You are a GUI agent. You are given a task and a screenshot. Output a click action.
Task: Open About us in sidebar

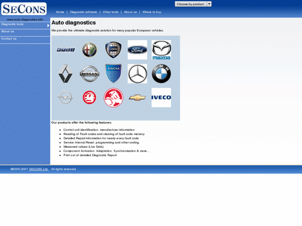coord(25,33)
